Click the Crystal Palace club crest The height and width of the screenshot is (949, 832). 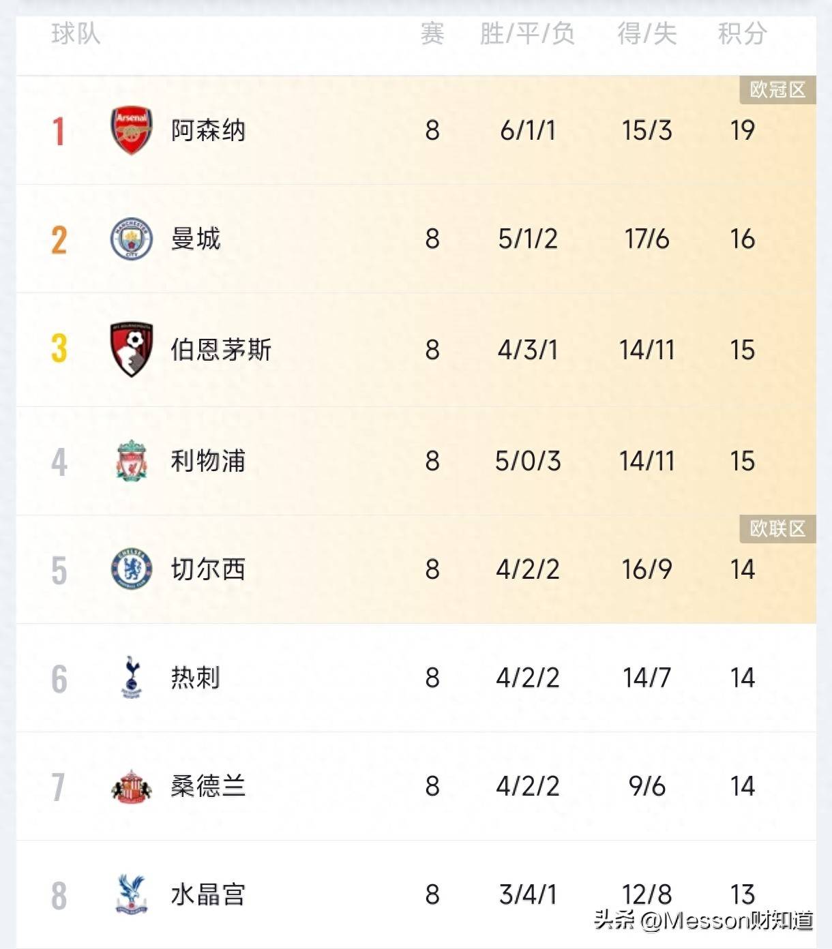[x=131, y=894]
